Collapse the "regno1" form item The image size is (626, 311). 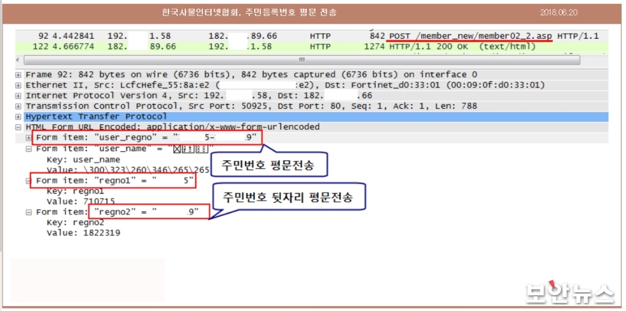pos(29,180)
